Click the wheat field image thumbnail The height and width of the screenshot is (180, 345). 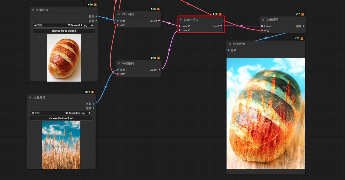point(61,145)
